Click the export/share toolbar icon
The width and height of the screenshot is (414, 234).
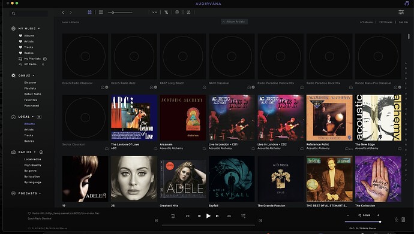[188, 13]
